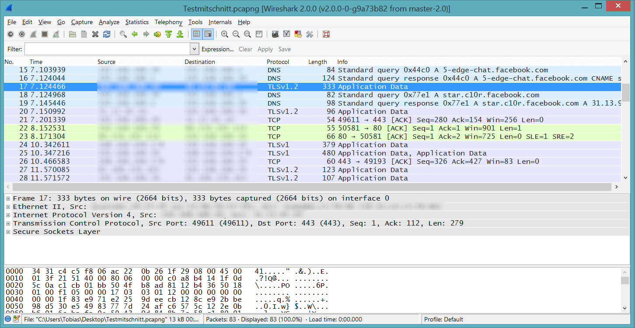The height and width of the screenshot is (328, 635).
Task: Edit capture filters
Action: (276, 34)
